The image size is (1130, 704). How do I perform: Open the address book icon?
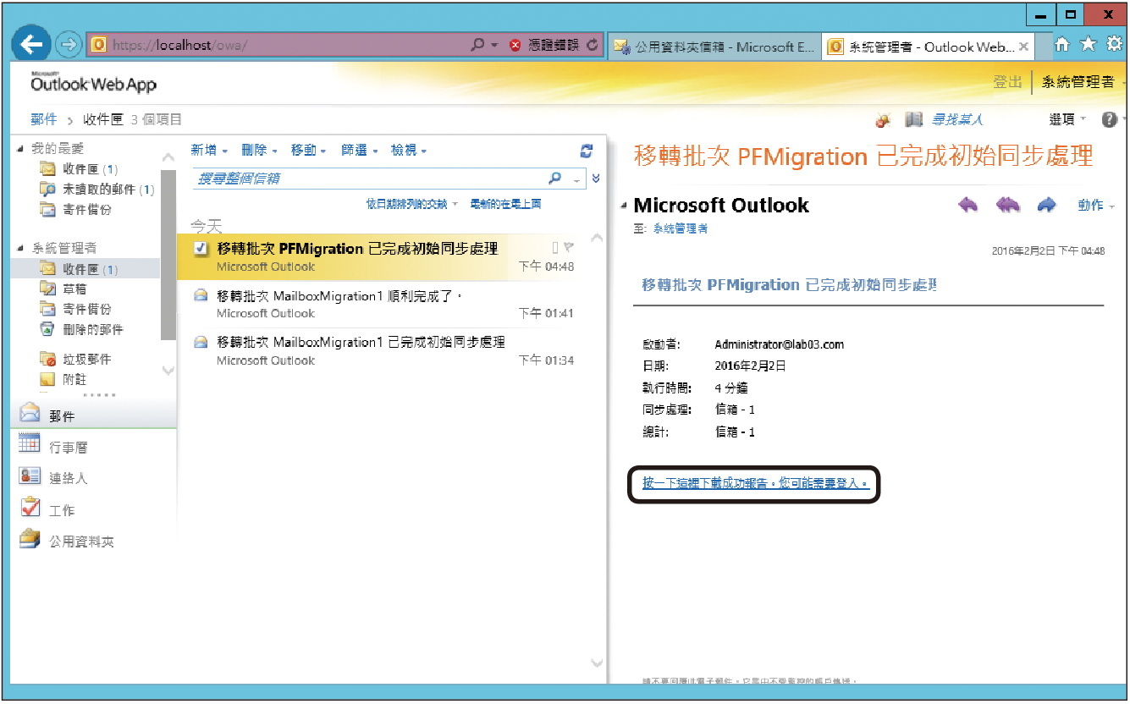click(x=913, y=120)
